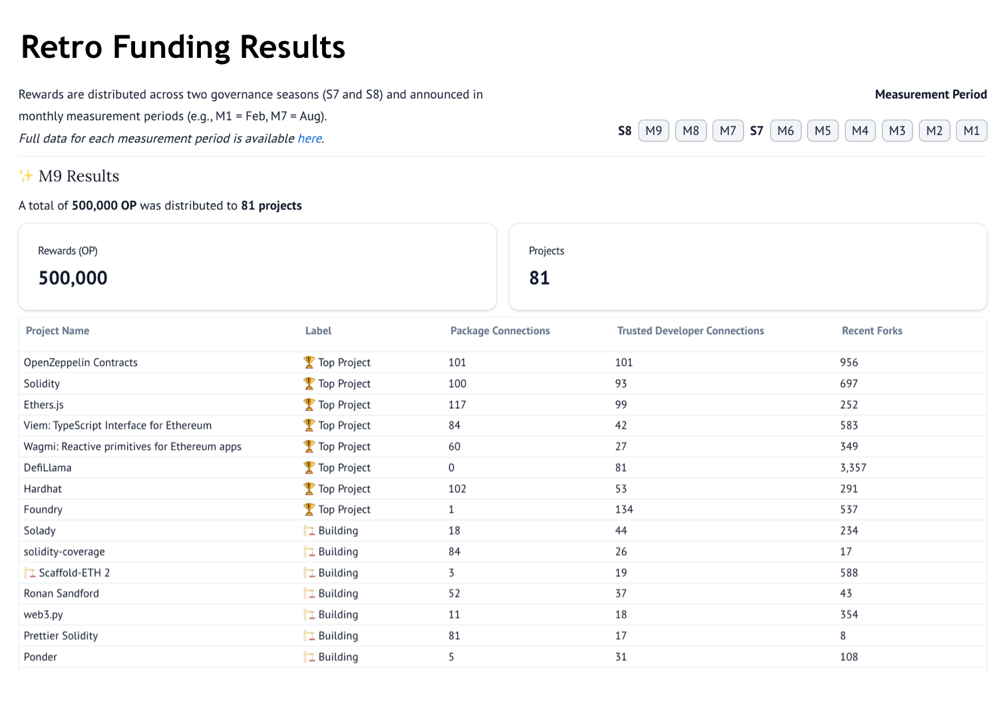Click the Building icon in the Ponder row
This screenshot has height=718, width=998.
click(309, 657)
